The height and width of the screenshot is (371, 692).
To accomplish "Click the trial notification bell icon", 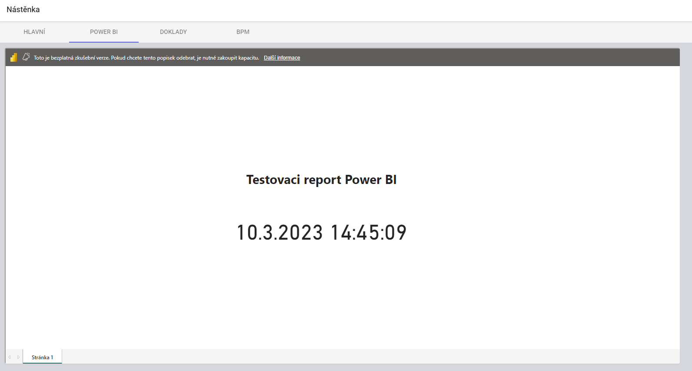I will tap(26, 57).
